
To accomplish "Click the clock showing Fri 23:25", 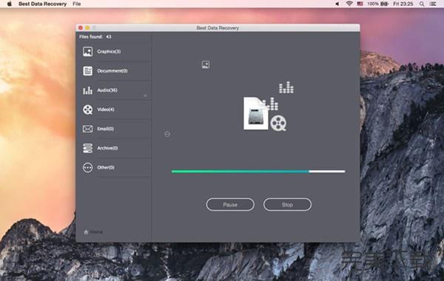I will pyautogui.click(x=403, y=4).
